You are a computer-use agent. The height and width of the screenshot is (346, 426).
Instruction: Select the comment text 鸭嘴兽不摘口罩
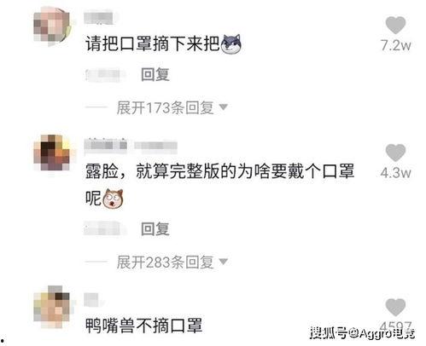click(144, 326)
